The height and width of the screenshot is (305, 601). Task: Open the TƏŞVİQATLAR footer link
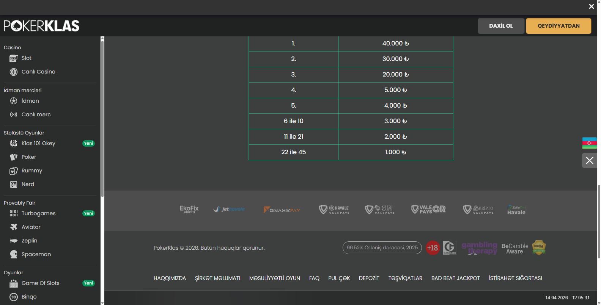coord(405,278)
